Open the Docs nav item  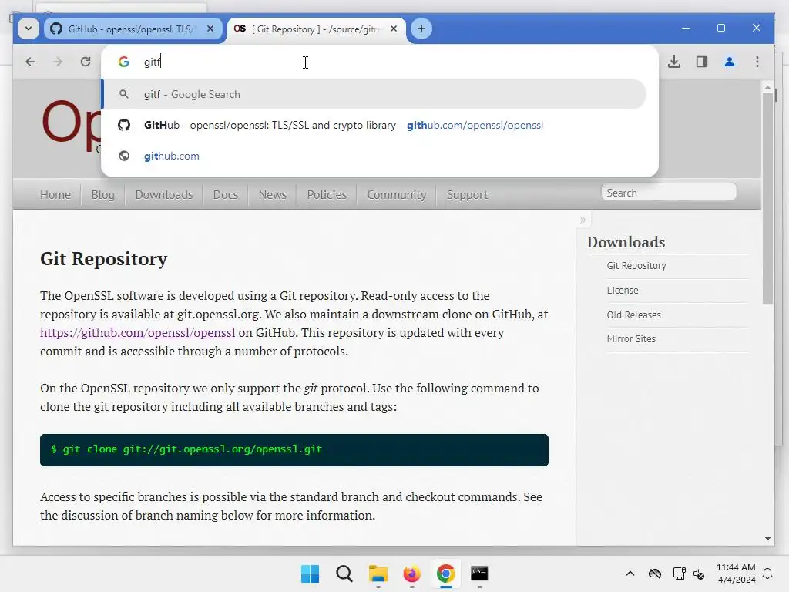pos(226,195)
